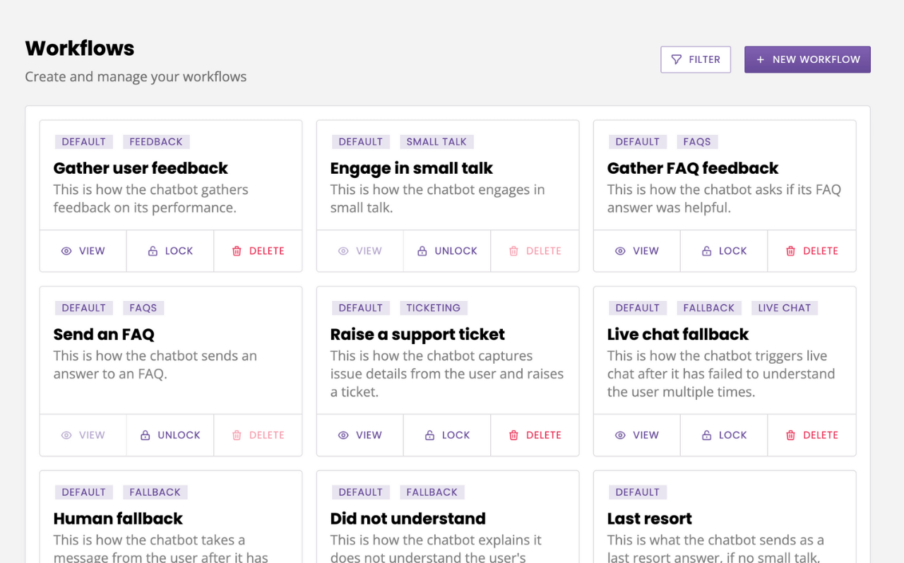The image size is (904, 563).
Task: Unlock the Send an FAQ workflow
Action: 169,435
